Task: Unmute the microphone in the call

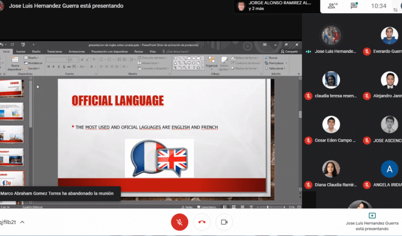Action: (180, 222)
